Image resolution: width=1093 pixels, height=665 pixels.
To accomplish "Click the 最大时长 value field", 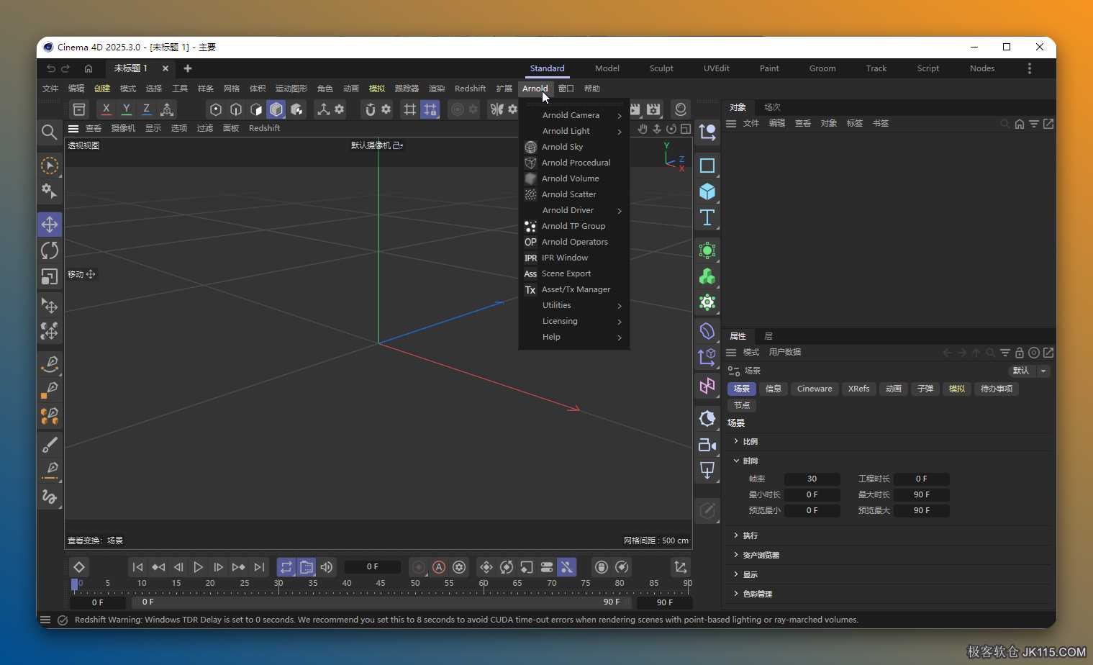I will click(x=922, y=494).
